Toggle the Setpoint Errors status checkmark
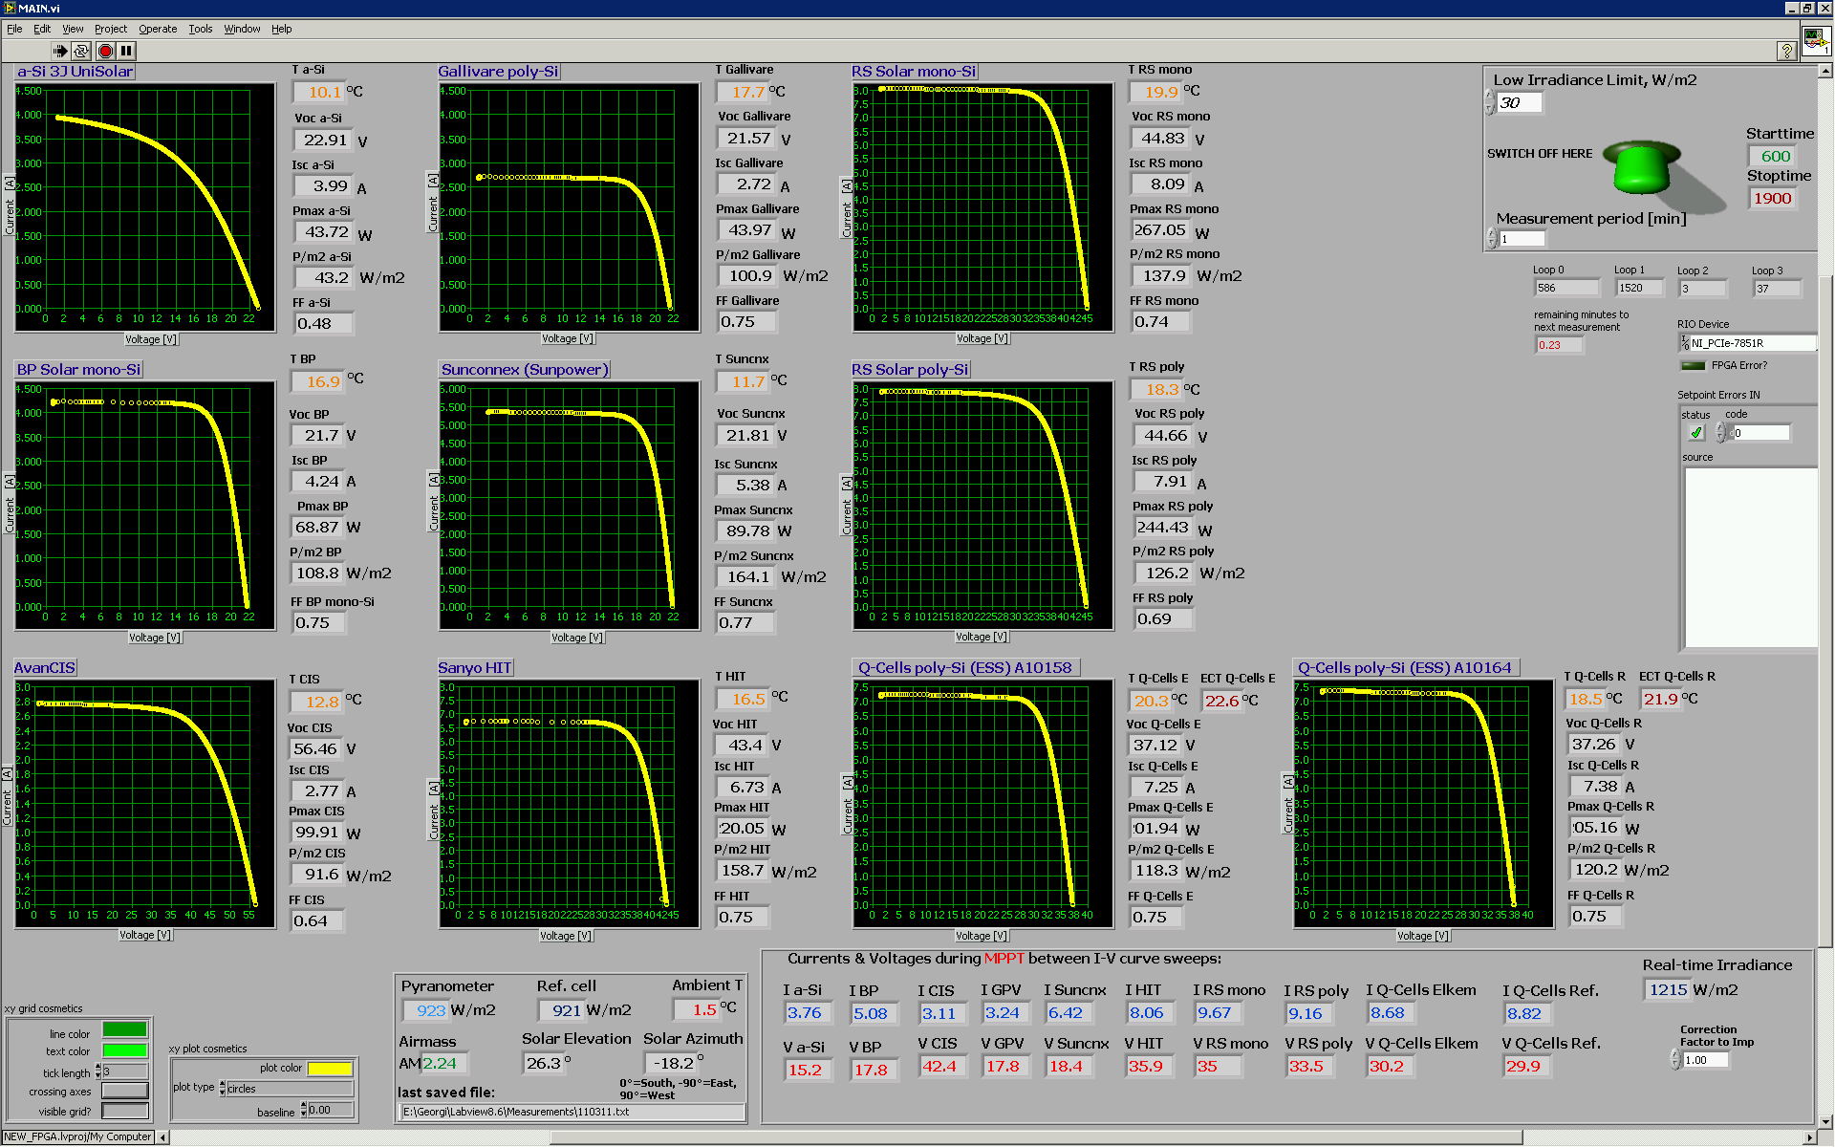Image resolution: width=1835 pixels, height=1147 pixels. [1695, 433]
